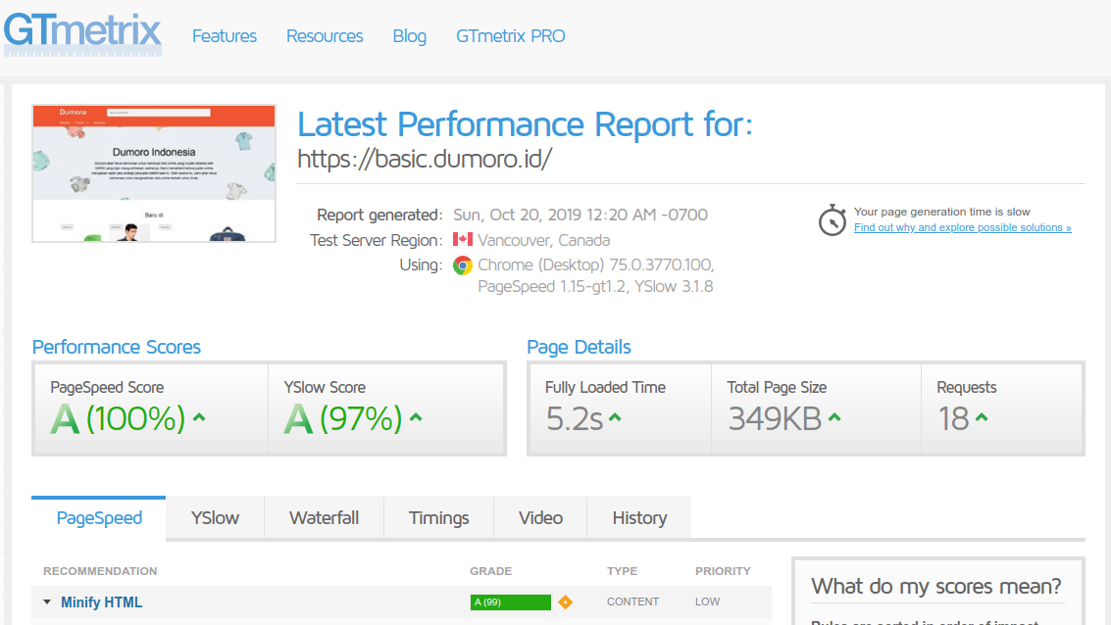Click the Requests count arrow icon

(982, 417)
